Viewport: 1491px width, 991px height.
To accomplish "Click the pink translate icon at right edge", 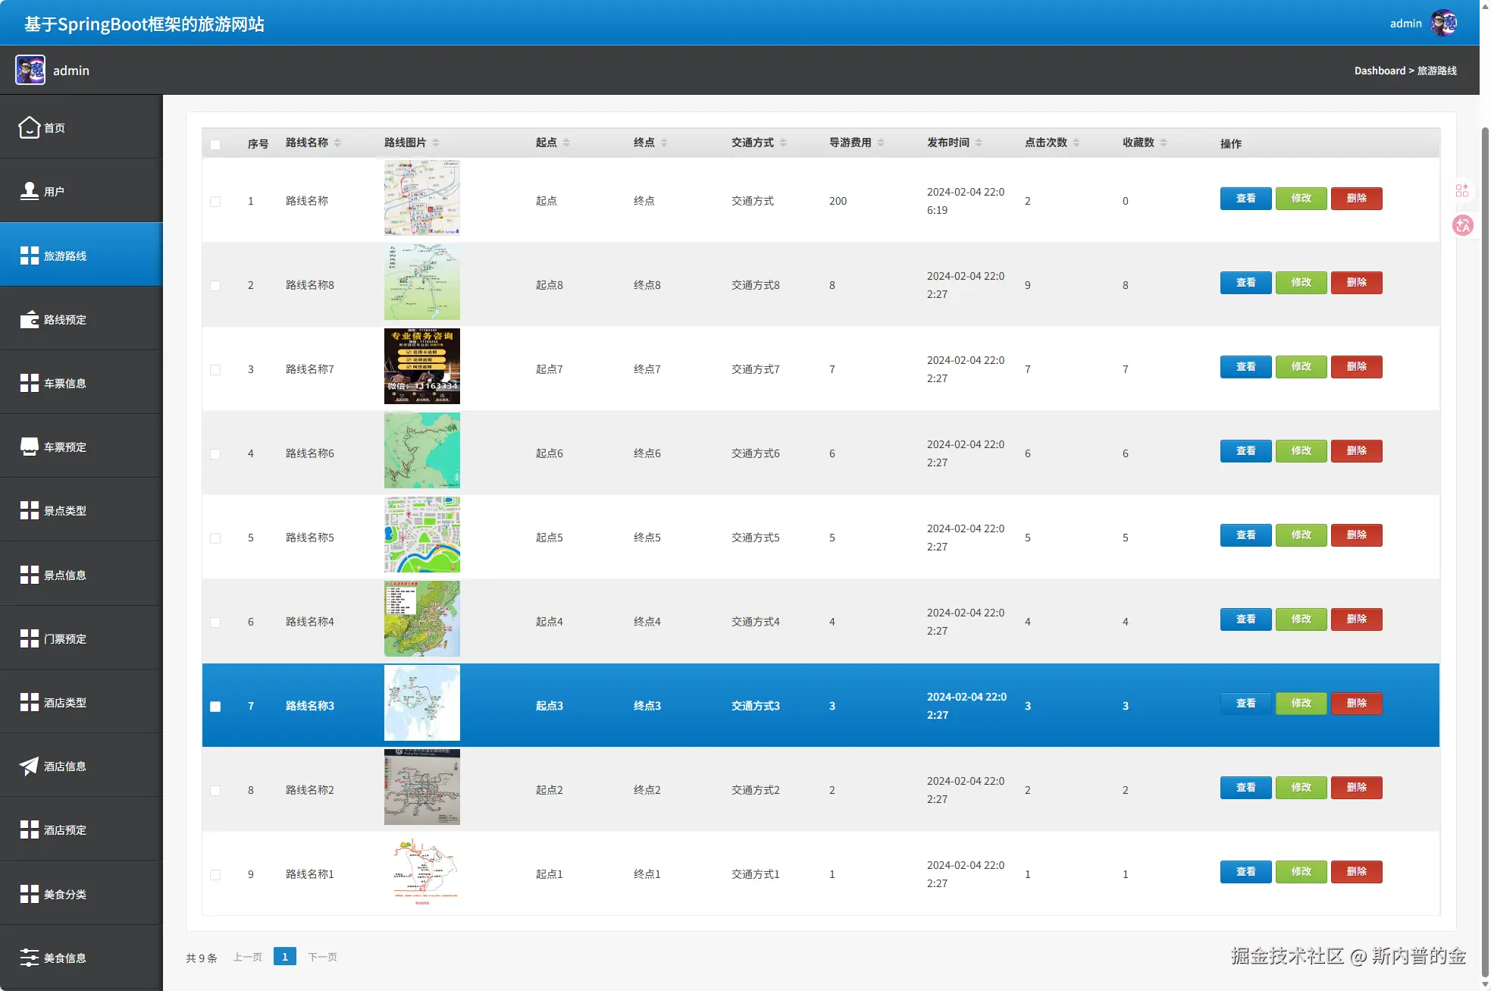I will tap(1462, 225).
